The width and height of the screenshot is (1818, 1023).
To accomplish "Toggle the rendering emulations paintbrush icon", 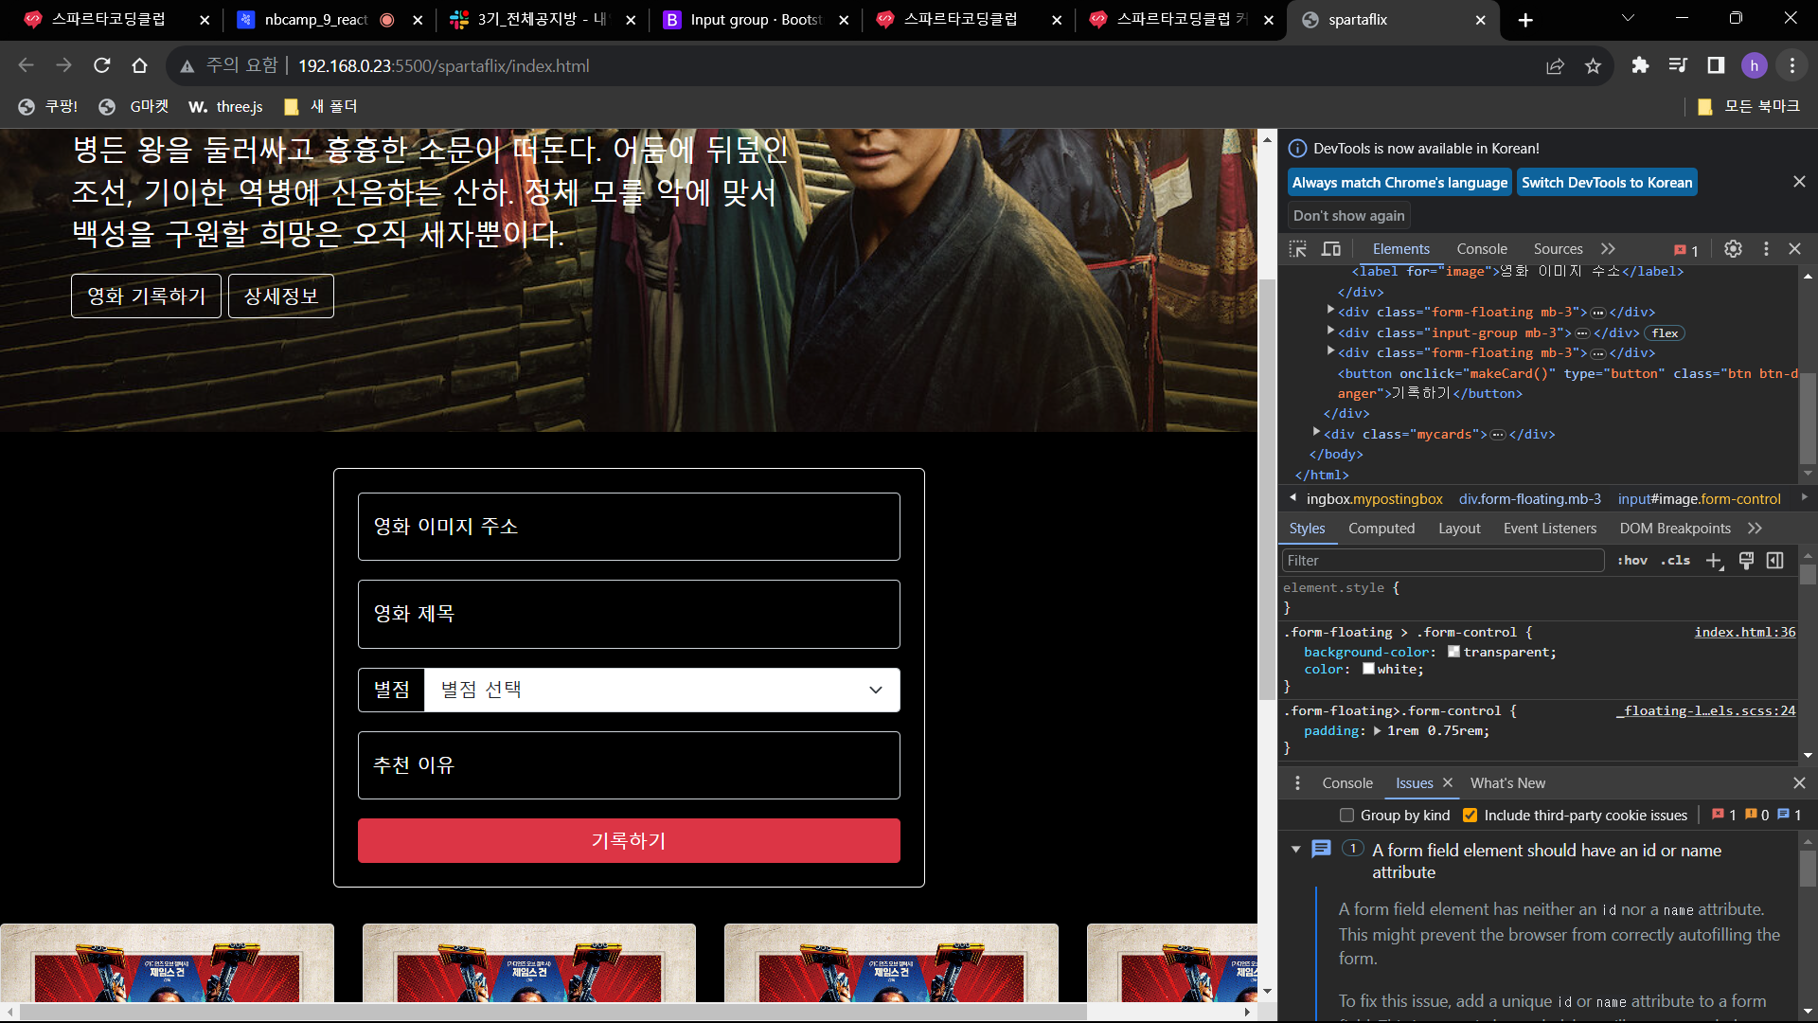I will click(1746, 561).
